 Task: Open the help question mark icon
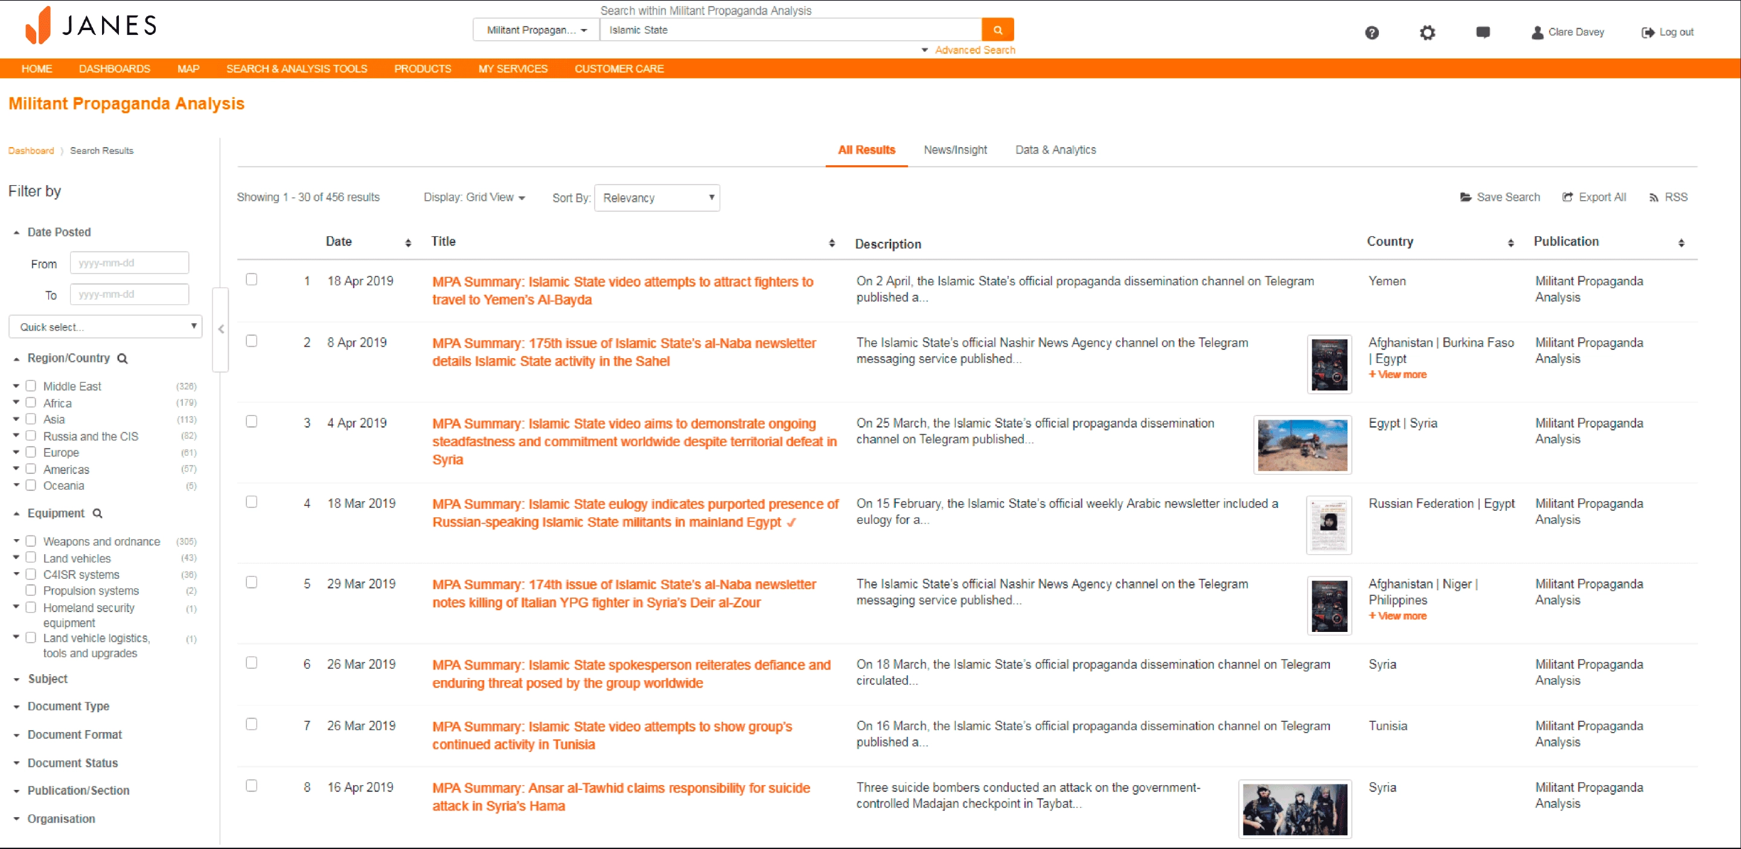[1372, 33]
